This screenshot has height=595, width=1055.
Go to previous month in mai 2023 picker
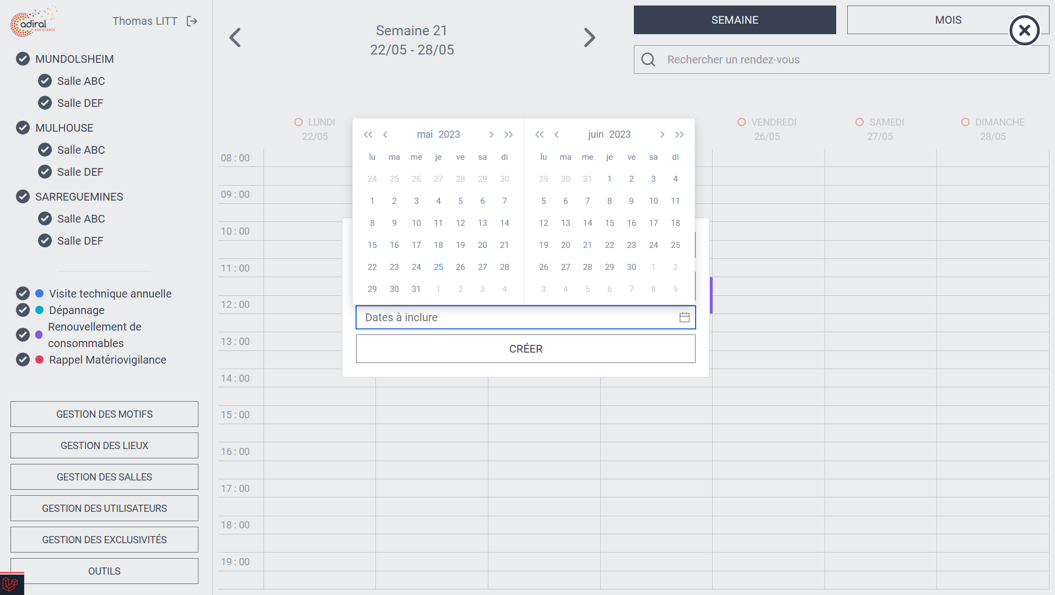coord(385,134)
